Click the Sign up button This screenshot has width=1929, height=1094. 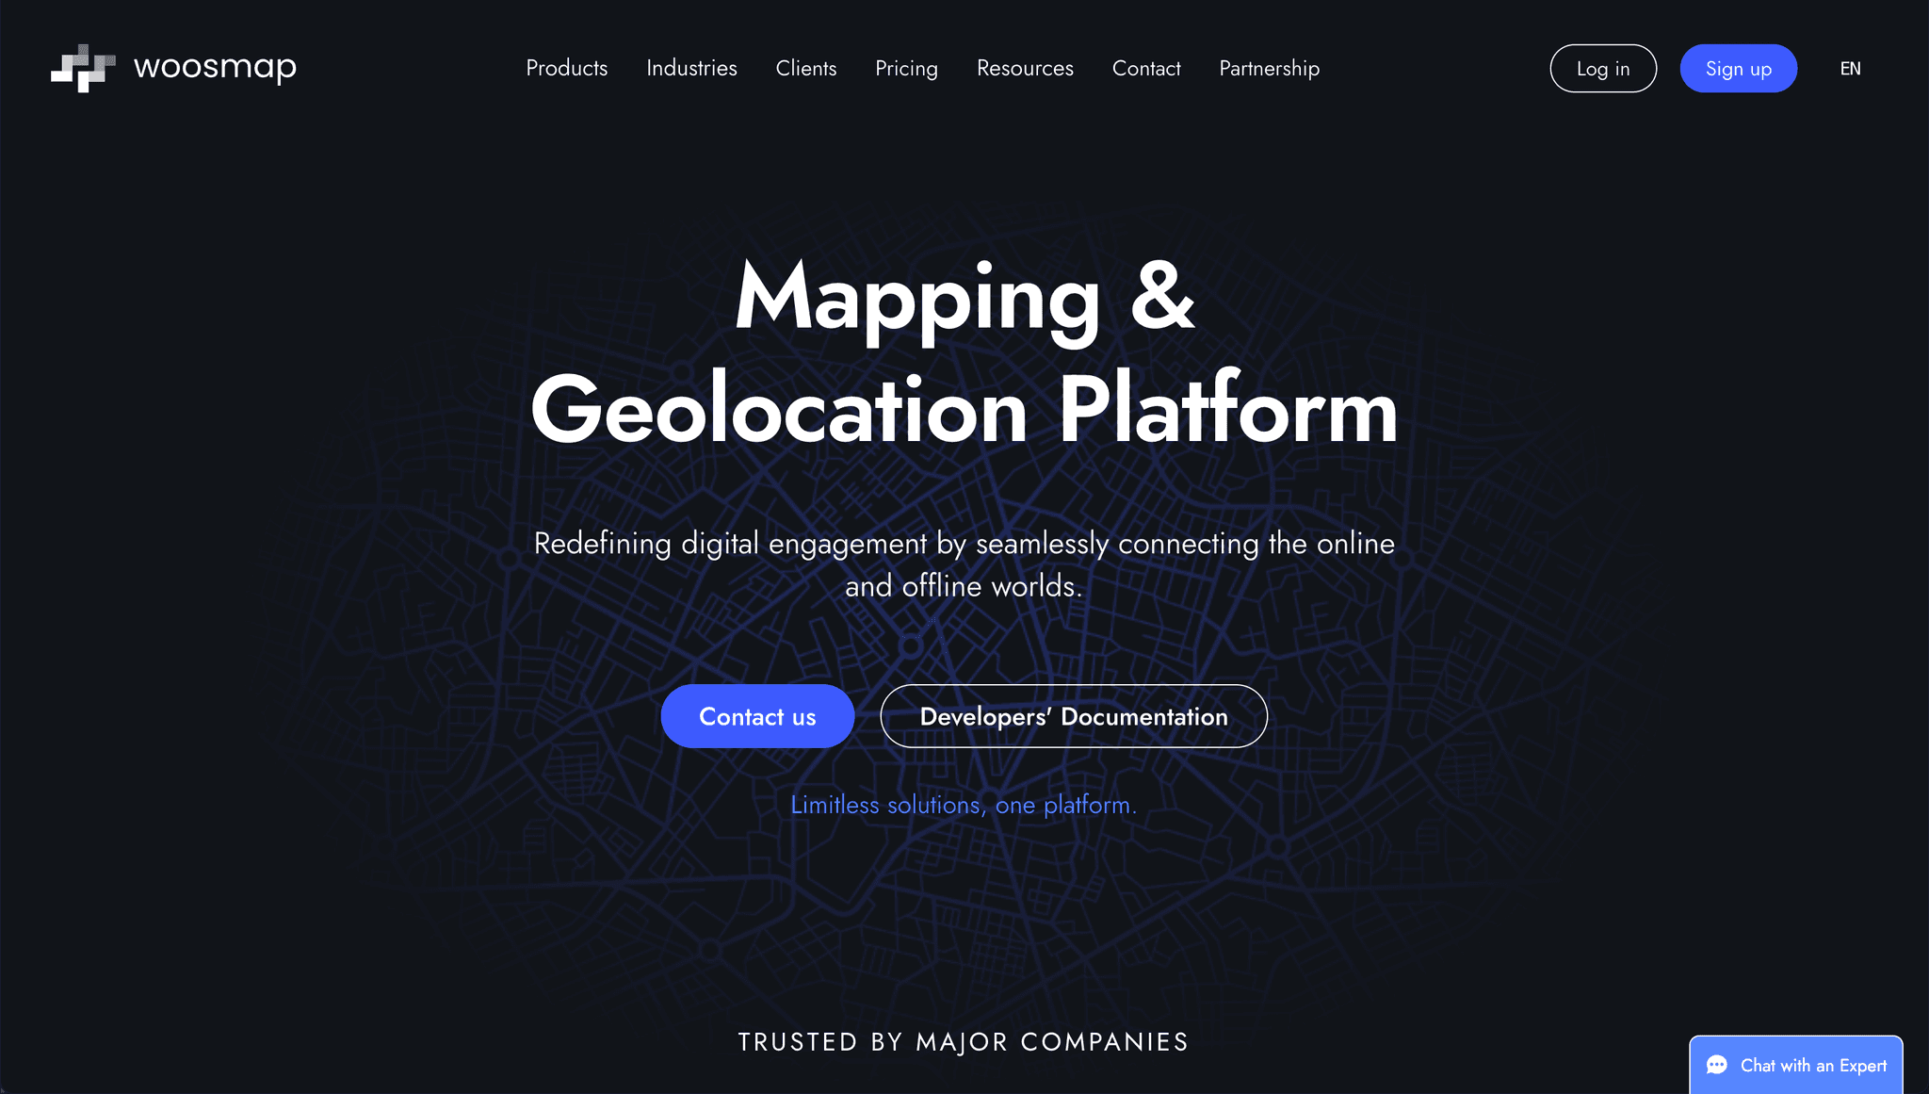click(1738, 68)
